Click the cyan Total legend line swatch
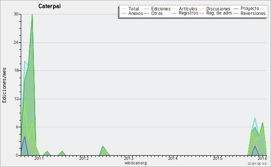This screenshot has height=167, width=271. (123, 9)
